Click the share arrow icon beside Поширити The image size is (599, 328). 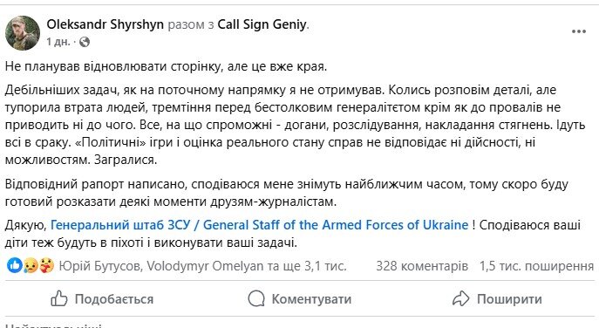pyautogui.click(x=460, y=298)
